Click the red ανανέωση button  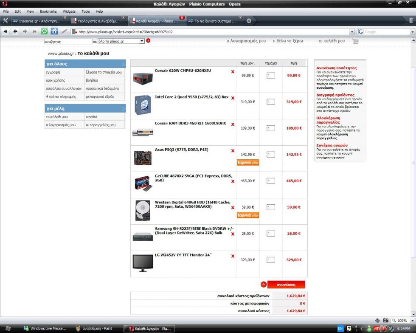[x=286, y=285]
